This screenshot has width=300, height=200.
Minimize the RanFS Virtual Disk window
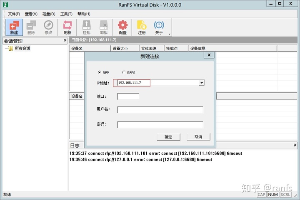[x=271, y=4]
